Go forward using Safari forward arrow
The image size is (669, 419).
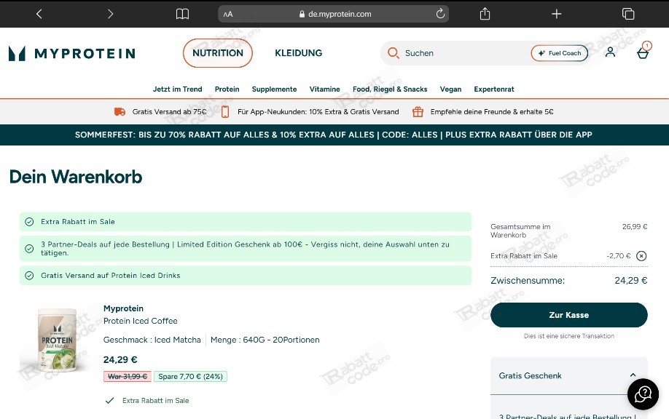point(110,14)
